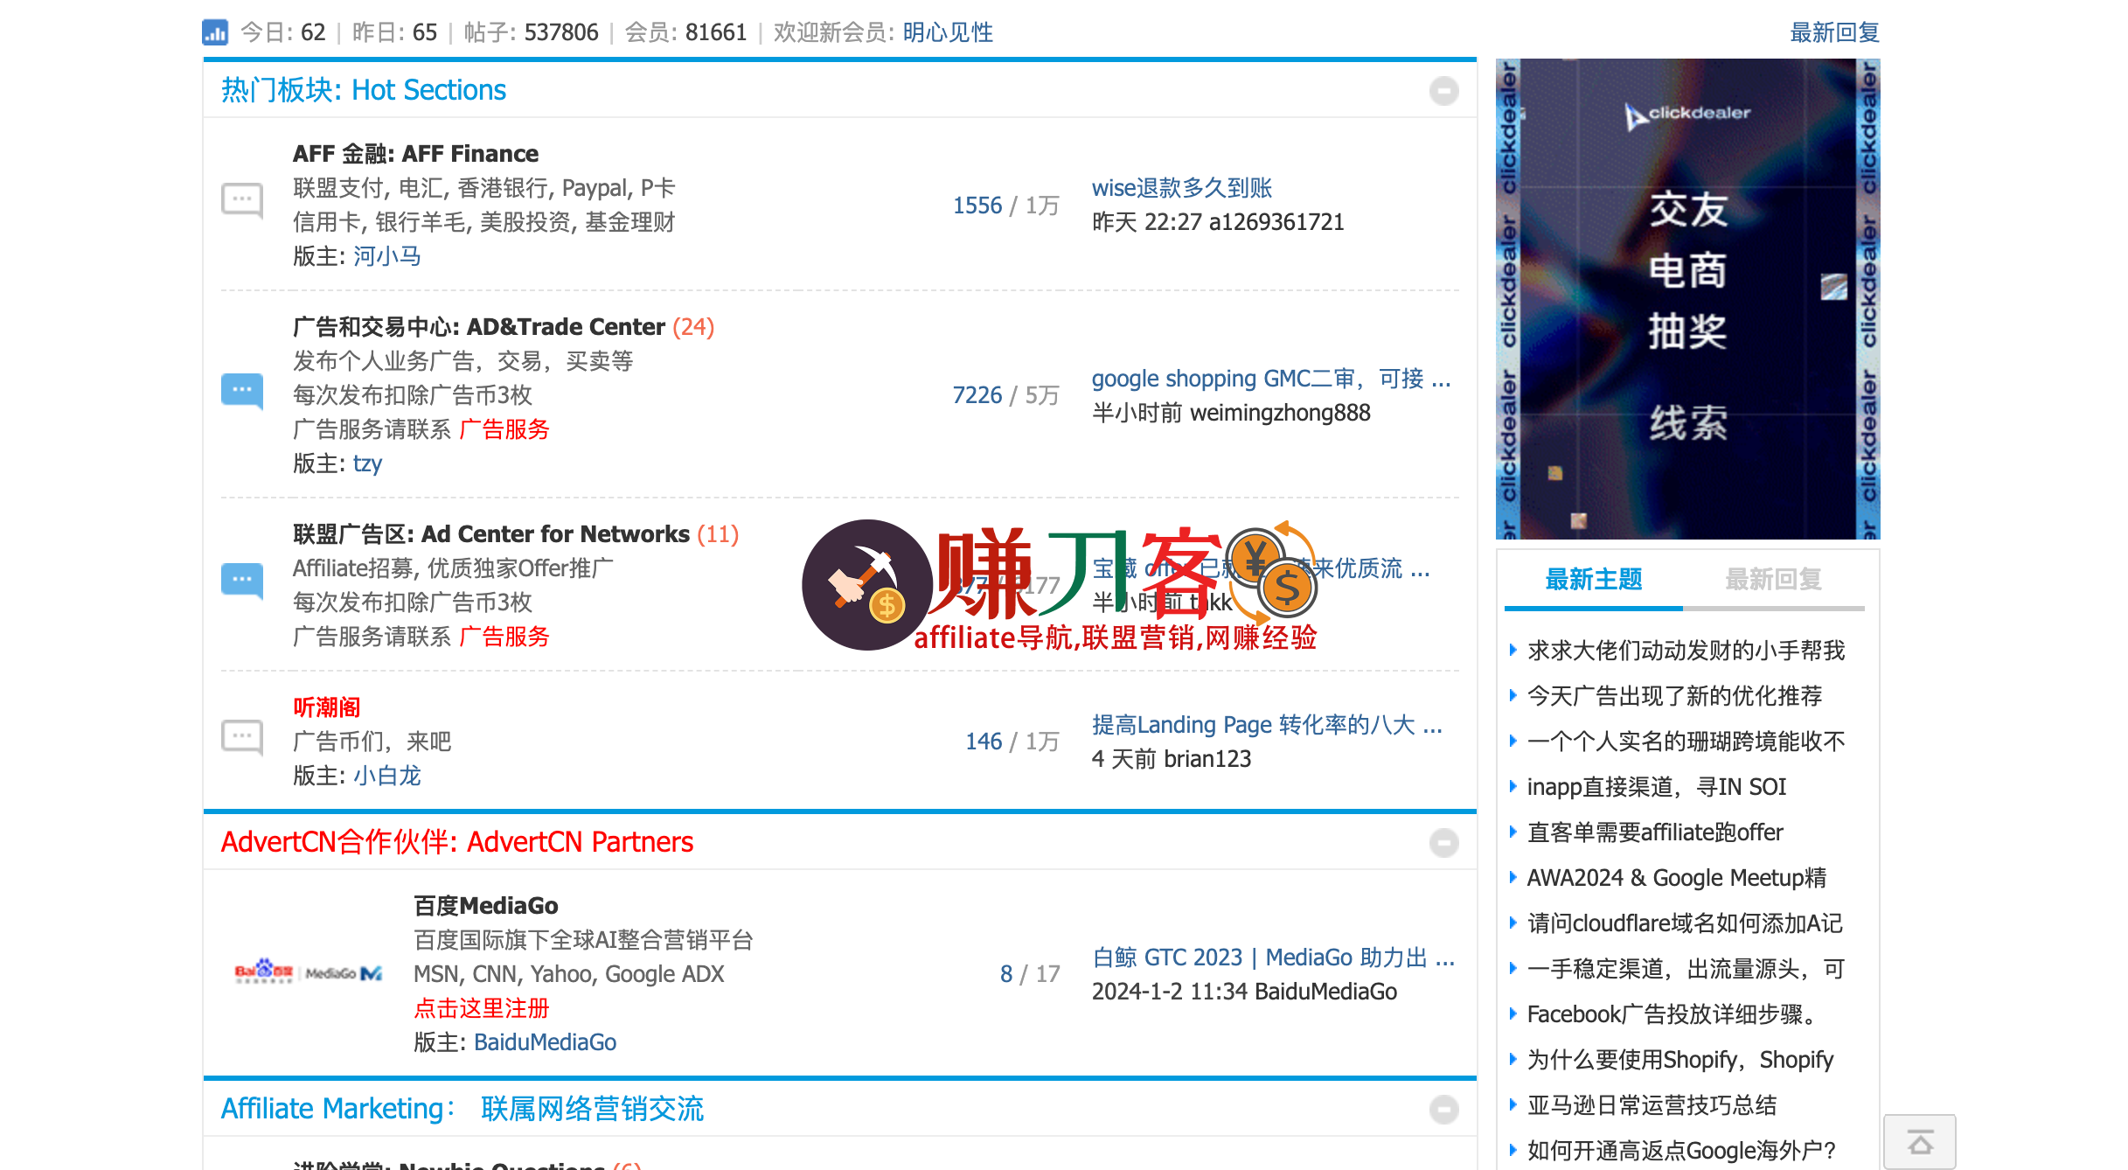Click the AD&Trade Center blue chat icon
The height and width of the screenshot is (1170, 2128).
(242, 390)
